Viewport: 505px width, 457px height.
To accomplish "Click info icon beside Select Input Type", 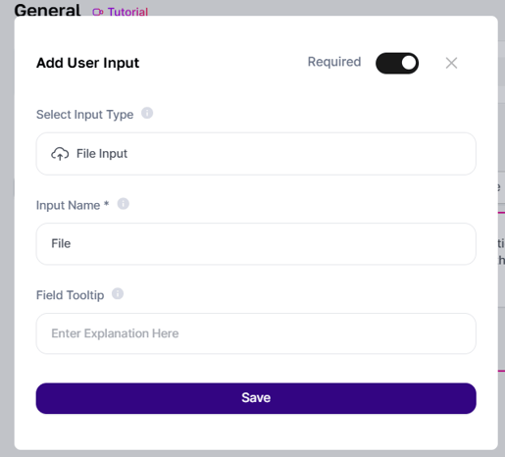I will [x=147, y=113].
